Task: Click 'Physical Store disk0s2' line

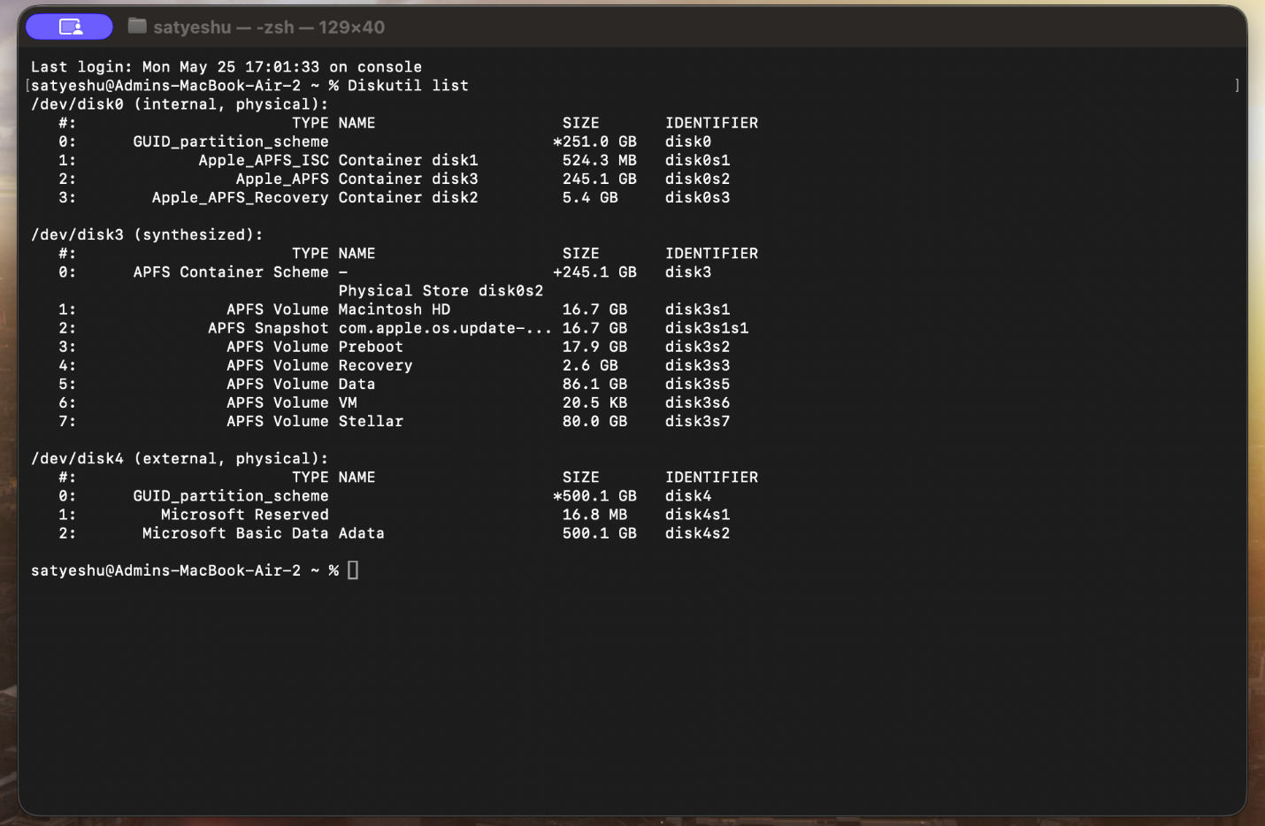Action: pyautogui.click(x=441, y=290)
